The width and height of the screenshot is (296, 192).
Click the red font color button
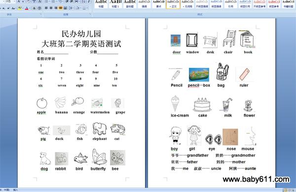(27, 8)
